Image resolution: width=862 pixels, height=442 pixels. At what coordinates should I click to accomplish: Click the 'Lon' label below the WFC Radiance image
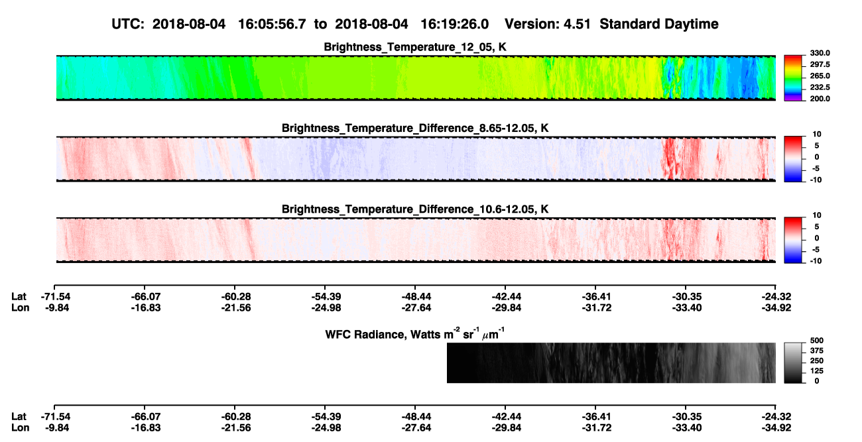tap(20, 427)
